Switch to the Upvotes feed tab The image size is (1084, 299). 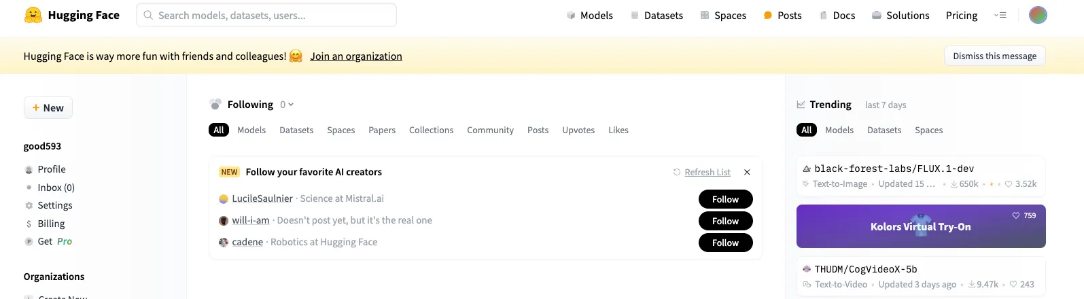coord(578,130)
